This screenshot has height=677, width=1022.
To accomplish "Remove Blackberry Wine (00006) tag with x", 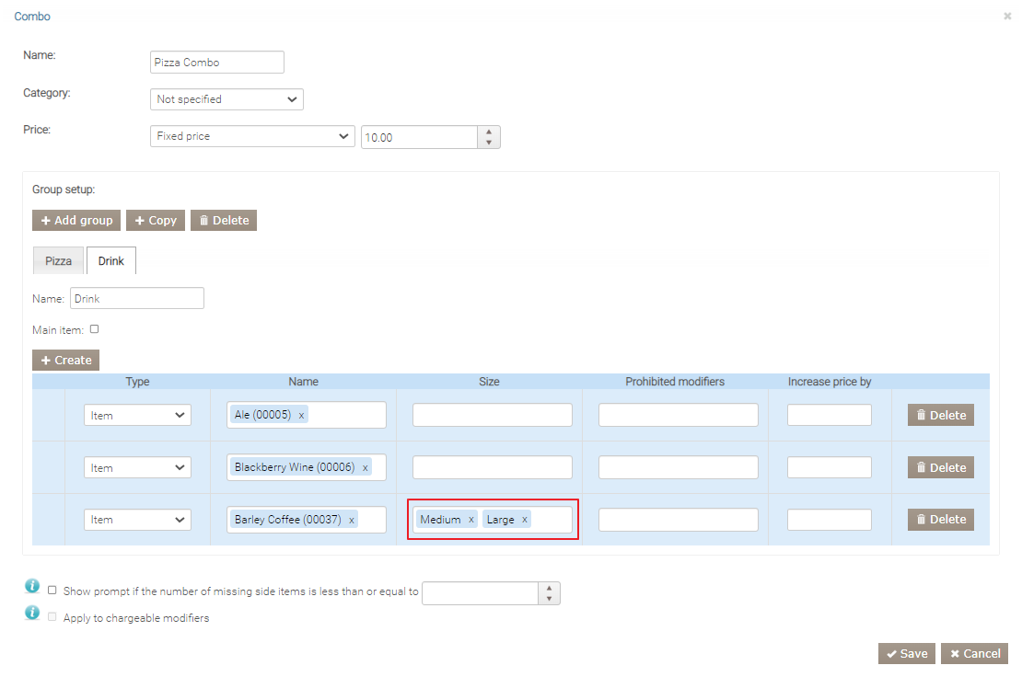I will [x=365, y=468].
